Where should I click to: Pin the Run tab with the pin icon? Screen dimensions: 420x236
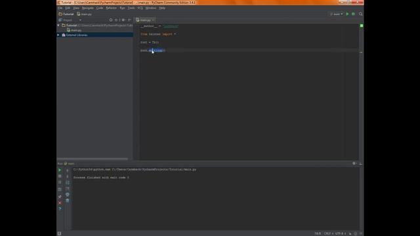[x=60, y=197]
